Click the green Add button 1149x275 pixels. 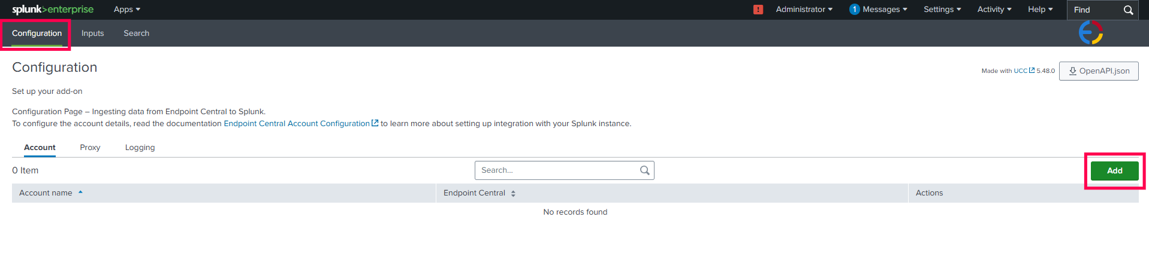click(1114, 171)
